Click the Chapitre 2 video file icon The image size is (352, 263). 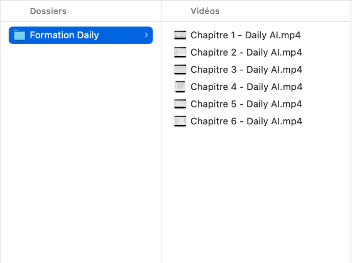pyautogui.click(x=180, y=52)
